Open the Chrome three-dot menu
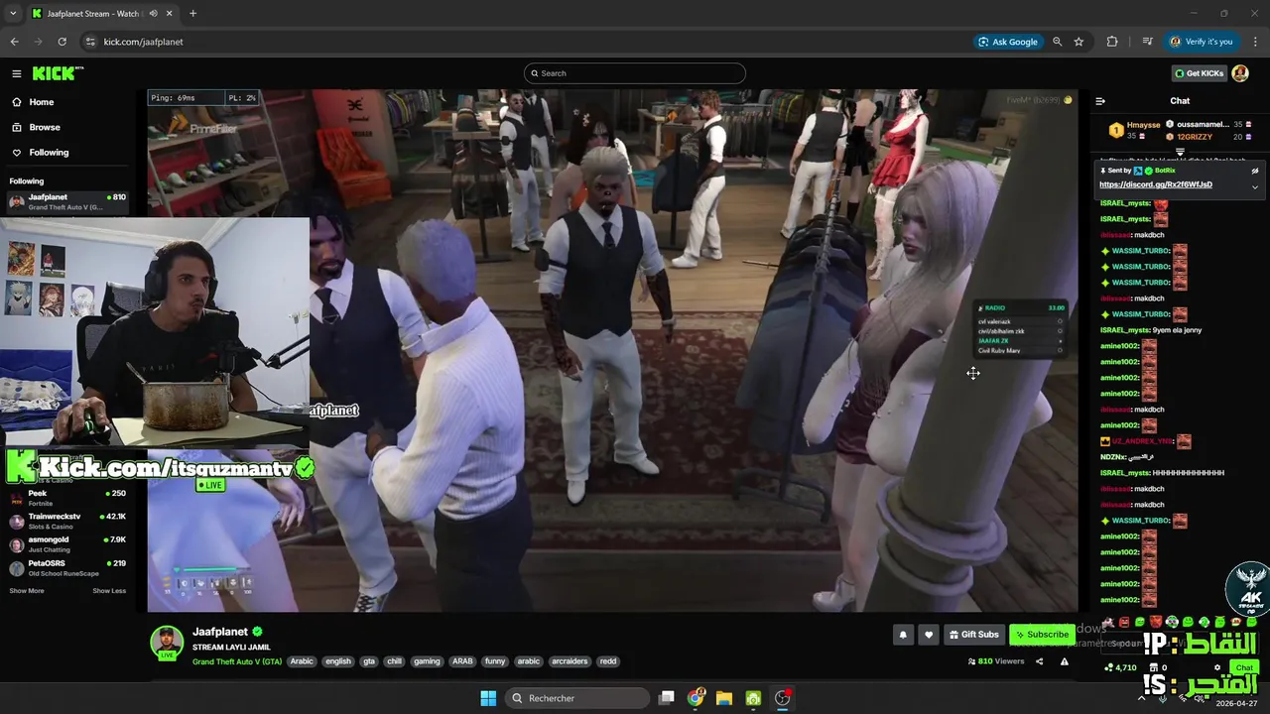This screenshot has height=714, width=1270. point(1254,42)
